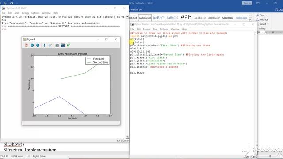Expand the Word styles gallery with the down chevron
Screen dimensions: 283x159
tap(250, 19)
